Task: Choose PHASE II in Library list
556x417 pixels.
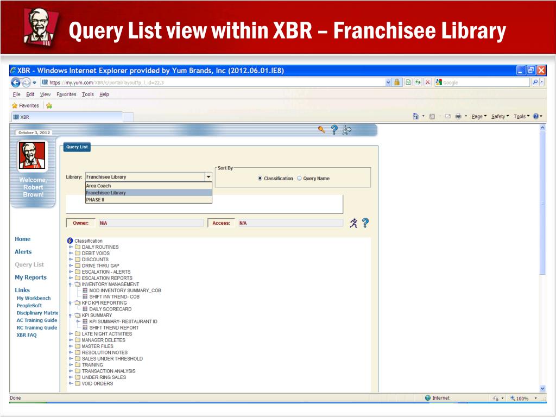Action: pyautogui.click(x=149, y=200)
